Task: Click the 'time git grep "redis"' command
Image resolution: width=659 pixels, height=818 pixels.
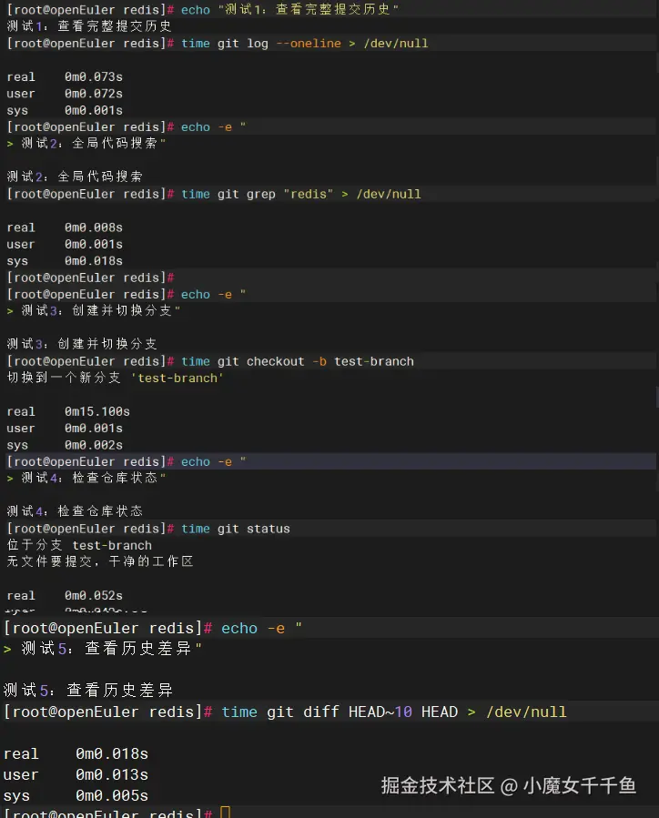Action: [301, 194]
